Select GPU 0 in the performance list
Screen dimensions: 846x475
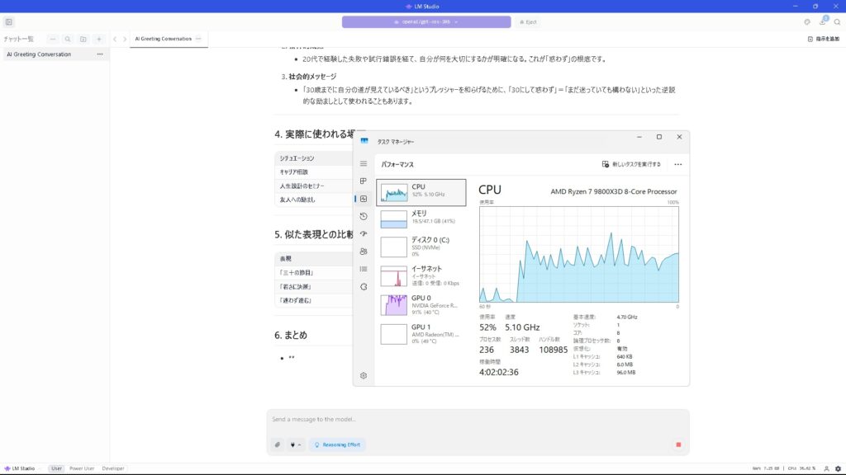(x=421, y=303)
